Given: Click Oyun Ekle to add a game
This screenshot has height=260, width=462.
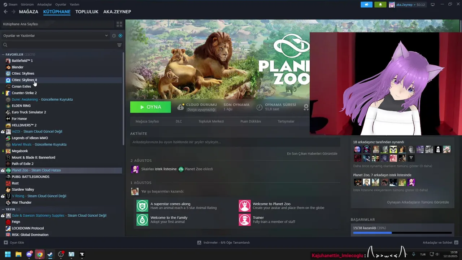Looking at the screenshot, I should tap(14, 243).
